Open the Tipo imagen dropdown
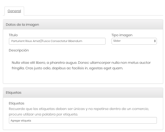Image resolution: width=165 pixels, height=132 pixels. point(134,41)
